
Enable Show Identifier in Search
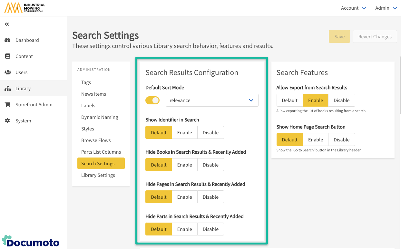[184, 133]
